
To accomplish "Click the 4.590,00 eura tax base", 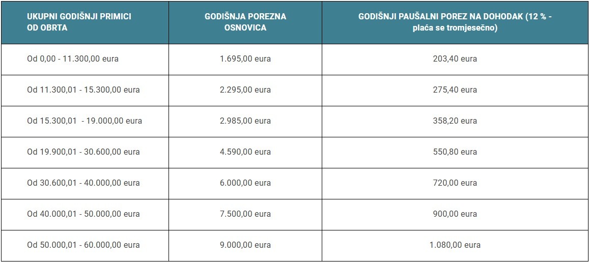I will (x=245, y=152).
